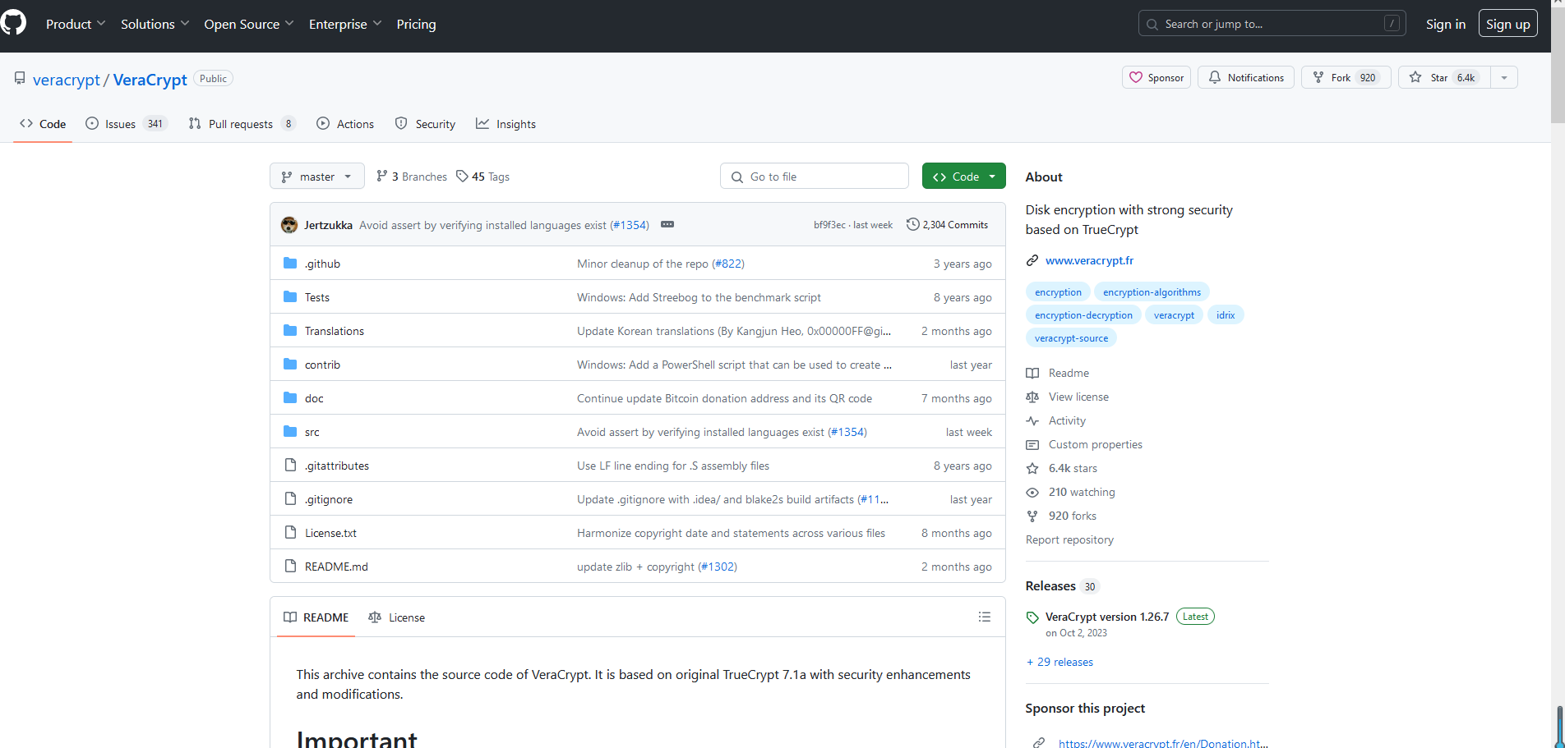The height and width of the screenshot is (748, 1565).
Task: Click the GitHub logo icon
Action: [x=13, y=23]
